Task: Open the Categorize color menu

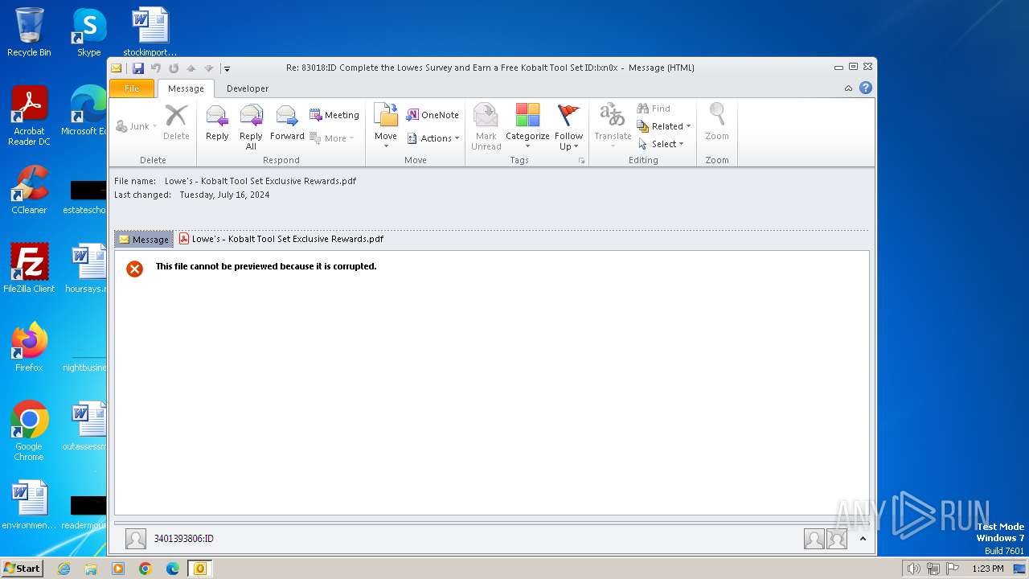Action: (x=527, y=127)
